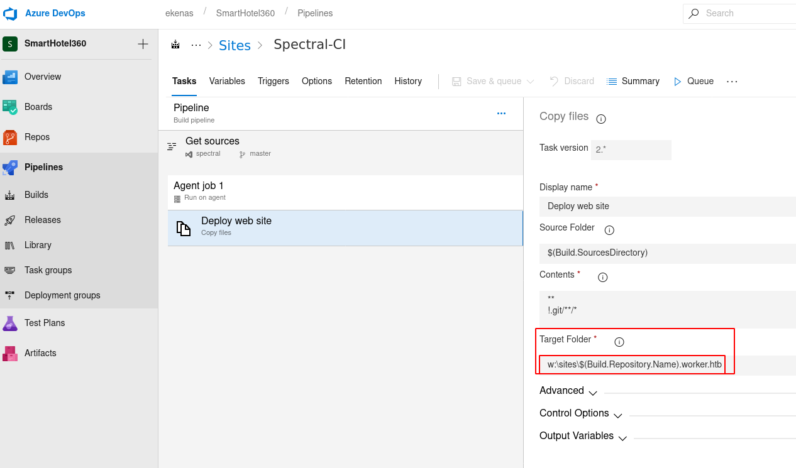Switch to the Options tab
Image resolution: width=796 pixels, height=468 pixels.
pyautogui.click(x=317, y=81)
